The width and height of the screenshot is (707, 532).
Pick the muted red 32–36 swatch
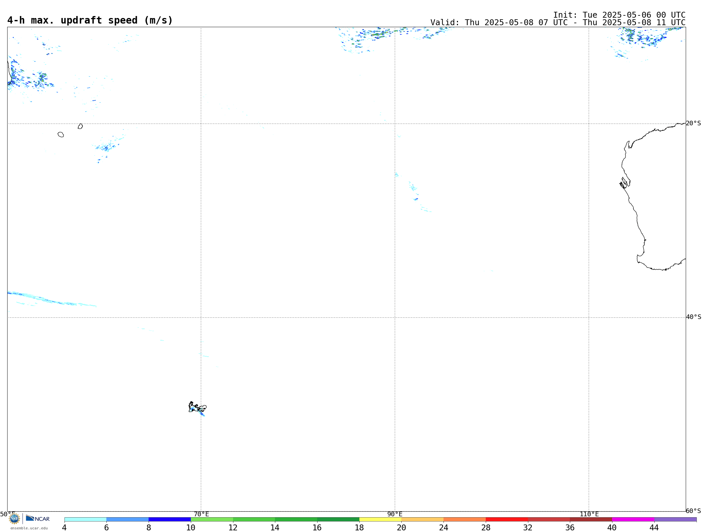coord(549,519)
